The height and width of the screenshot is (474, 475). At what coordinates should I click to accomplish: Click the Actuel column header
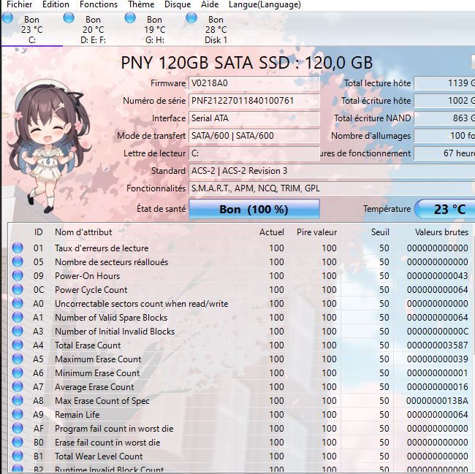click(x=272, y=232)
